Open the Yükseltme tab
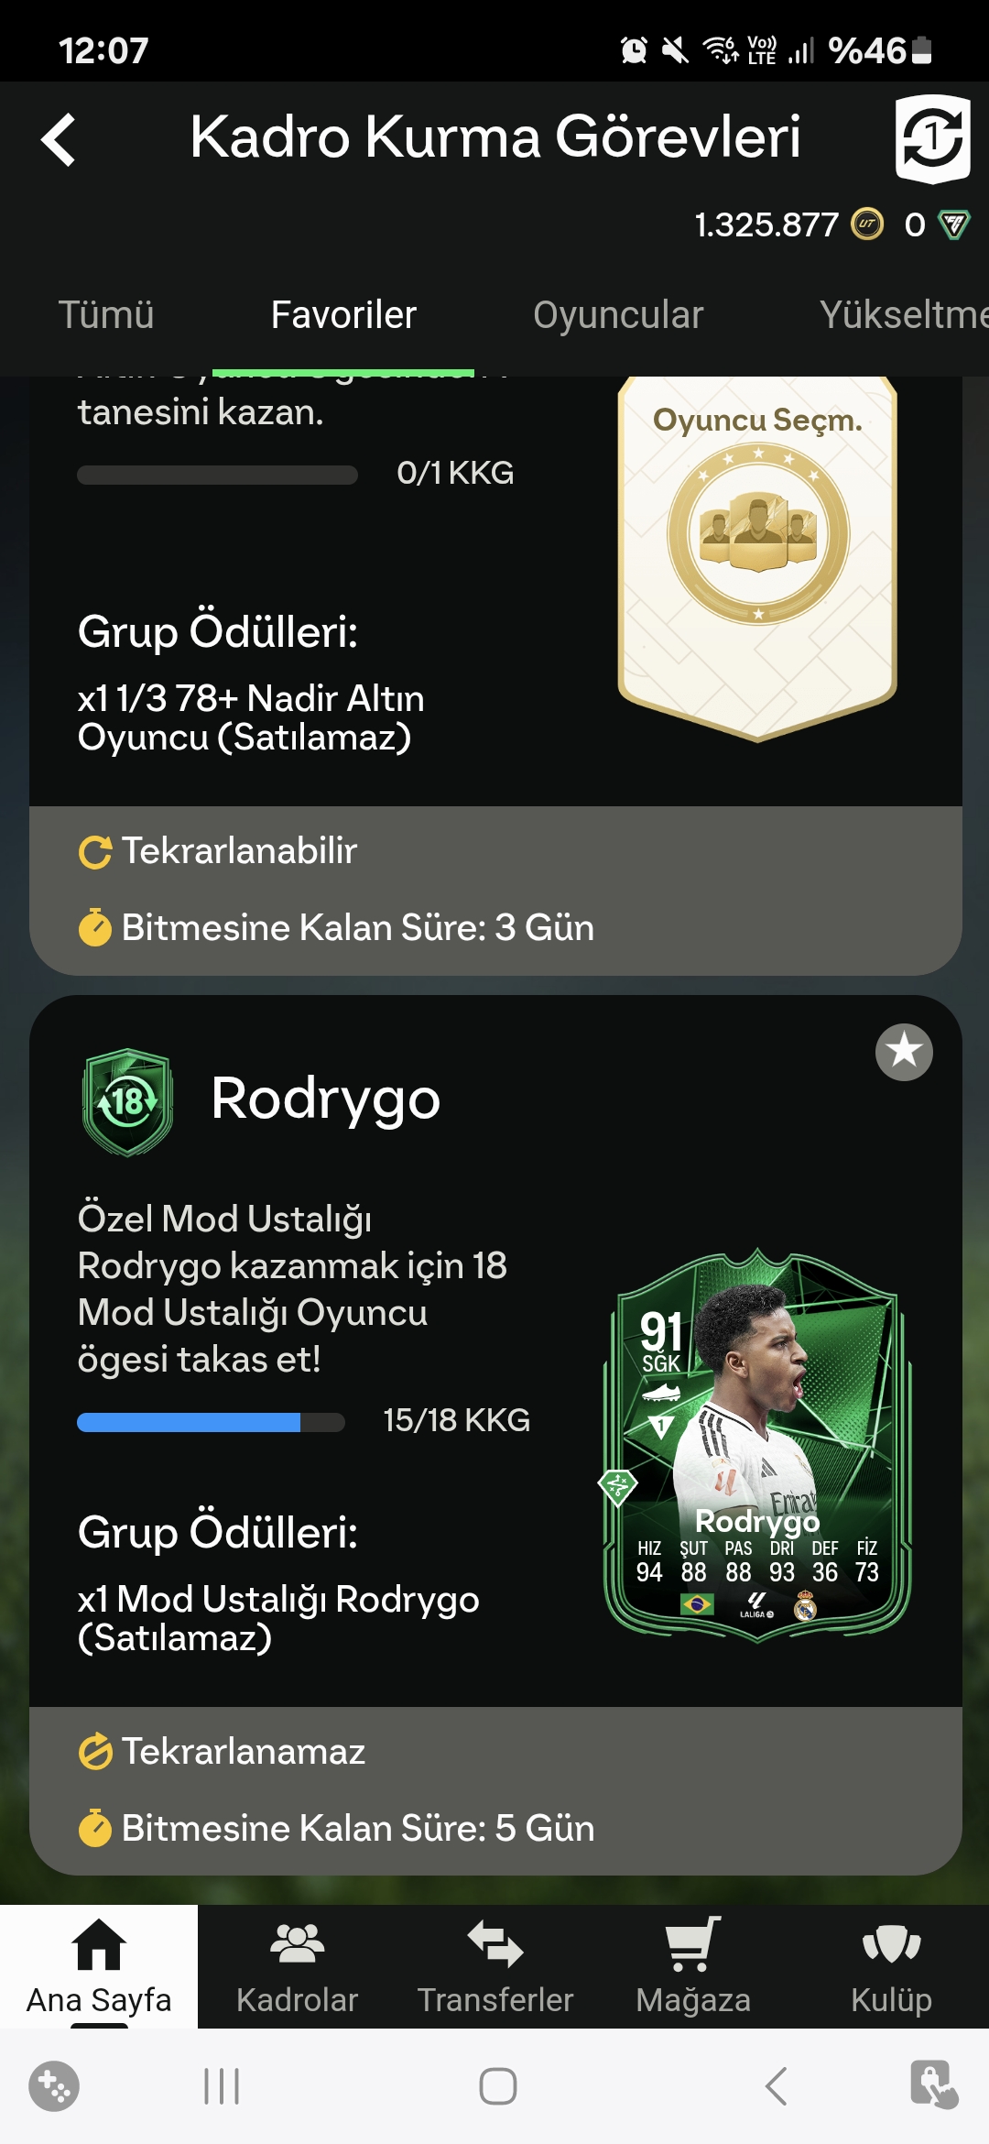The width and height of the screenshot is (989, 2144). 904,314
